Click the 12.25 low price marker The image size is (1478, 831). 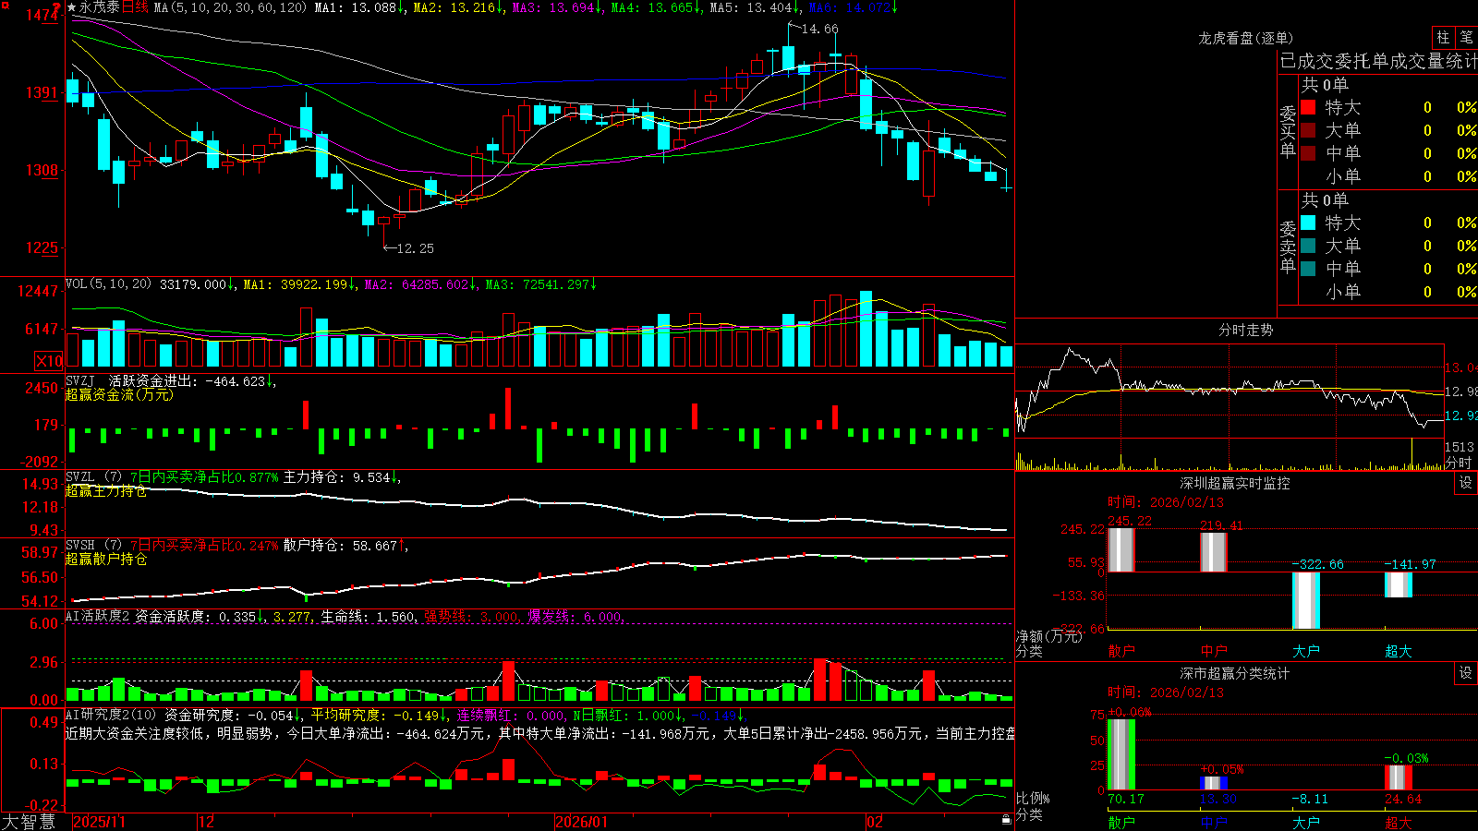tap(415, 248)
